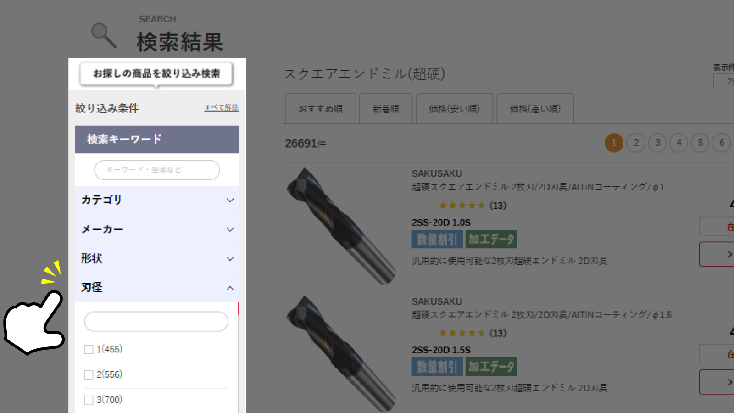Click the すべて解除 clear all link
Image resolution: width=734 pixels, height=413 pixels.
221,107
